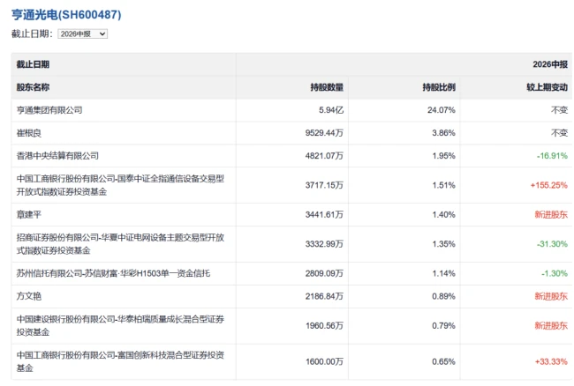The image size is (574, 386).
Task: Select the 24.07% shareholding ratio
Action: 442,110
